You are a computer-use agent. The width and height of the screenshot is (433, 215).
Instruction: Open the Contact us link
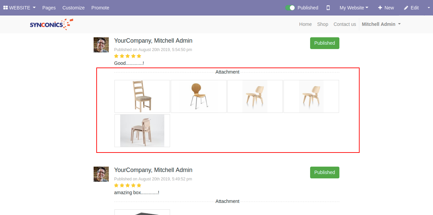click(x=344, y=24)
